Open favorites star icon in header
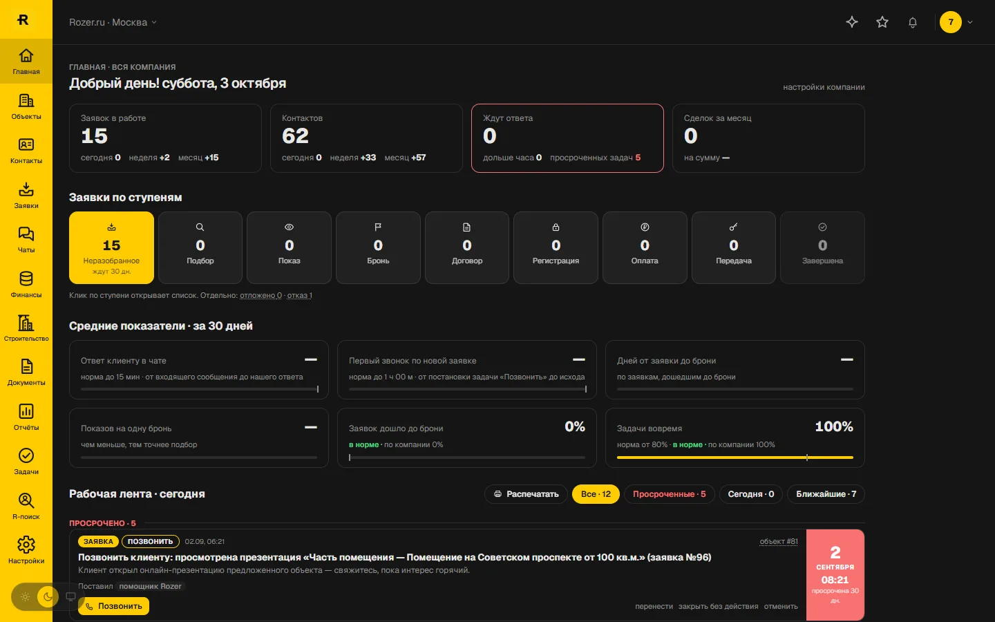 click(882, 22)
